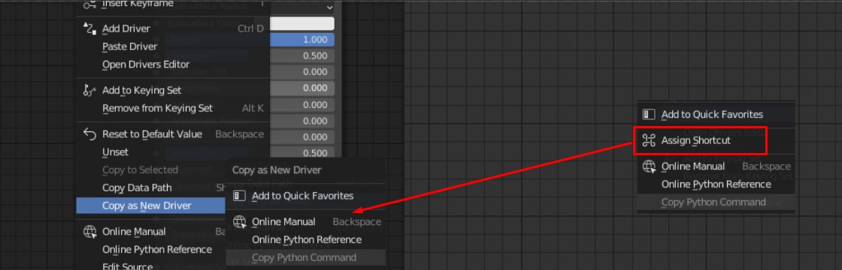Click the Quick Favorites icon above Assign Shortcut

tap(649, 114)
